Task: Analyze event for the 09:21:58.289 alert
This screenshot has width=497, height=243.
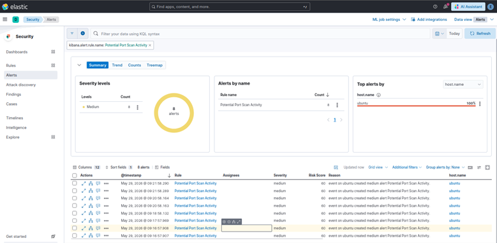Action: (91, 191)
